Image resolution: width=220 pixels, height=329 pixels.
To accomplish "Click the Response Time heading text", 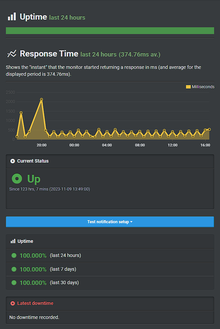I will 49,54.
